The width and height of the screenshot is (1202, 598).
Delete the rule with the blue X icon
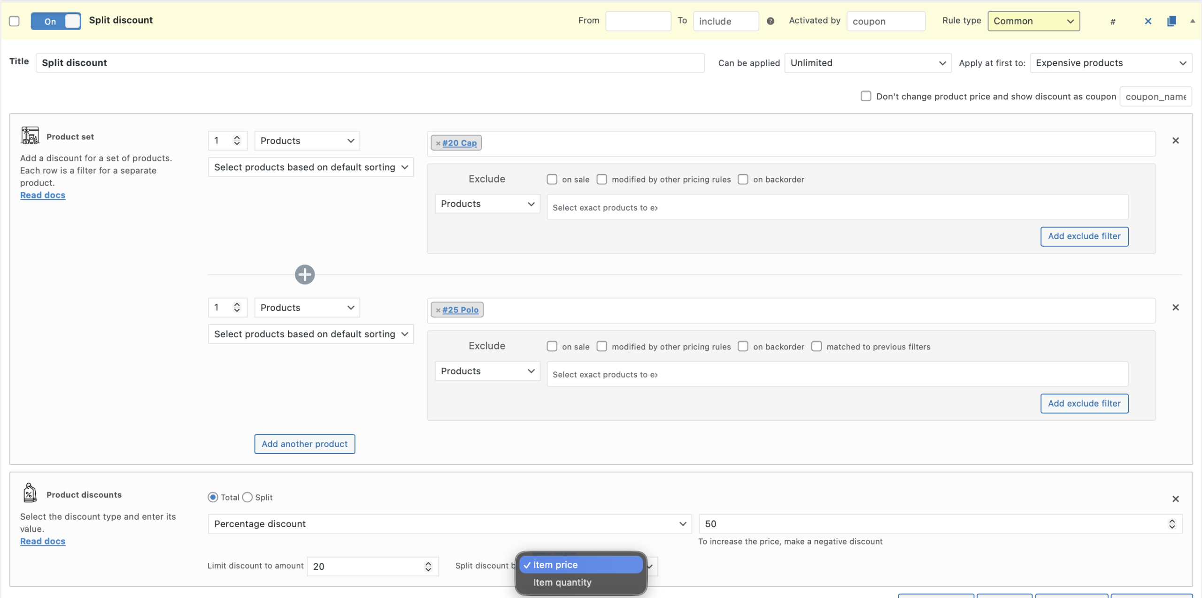[1148, 21]
